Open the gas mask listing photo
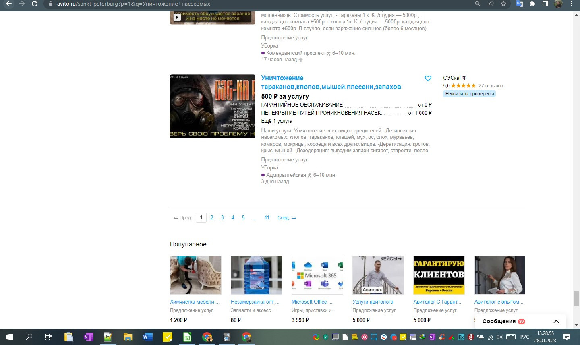 213,106
